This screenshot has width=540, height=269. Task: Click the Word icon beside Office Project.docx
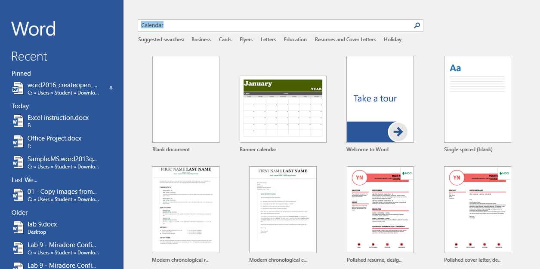pyautogui.click(x=18, y=142)
